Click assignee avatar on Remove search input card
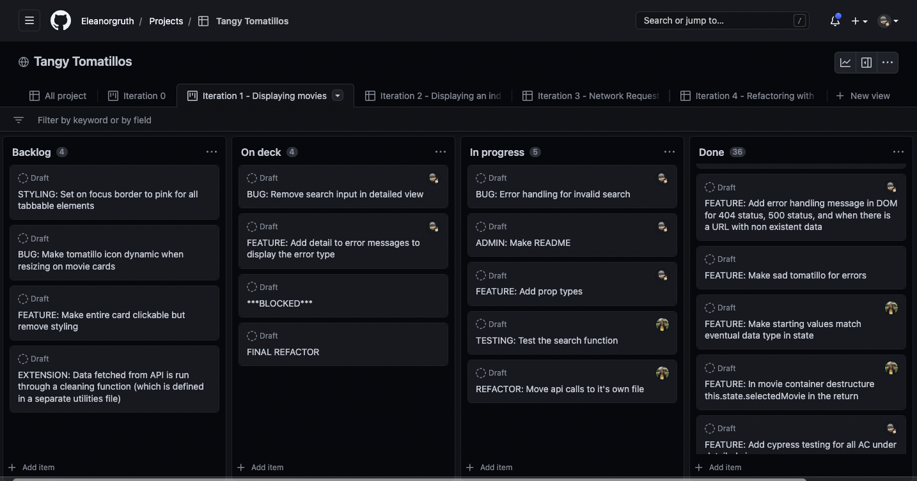 [x=434, y=178]
